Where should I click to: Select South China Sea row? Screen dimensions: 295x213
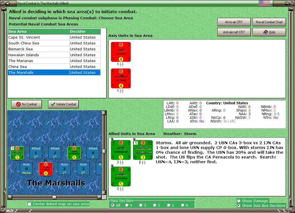54,43
